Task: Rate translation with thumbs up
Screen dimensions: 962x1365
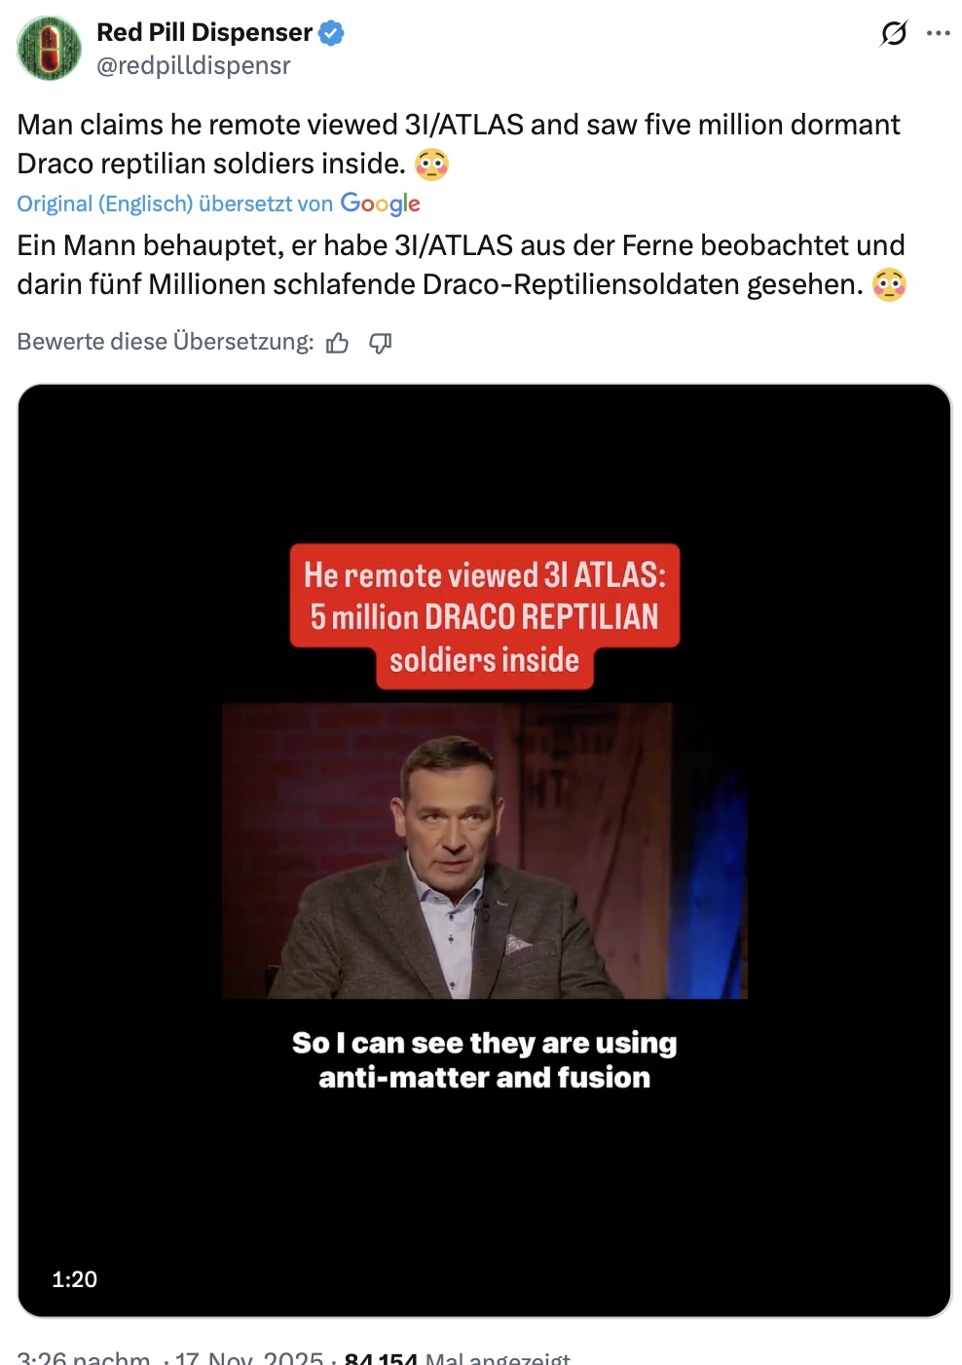Action: pyautogui.click(x=338, y=343)
